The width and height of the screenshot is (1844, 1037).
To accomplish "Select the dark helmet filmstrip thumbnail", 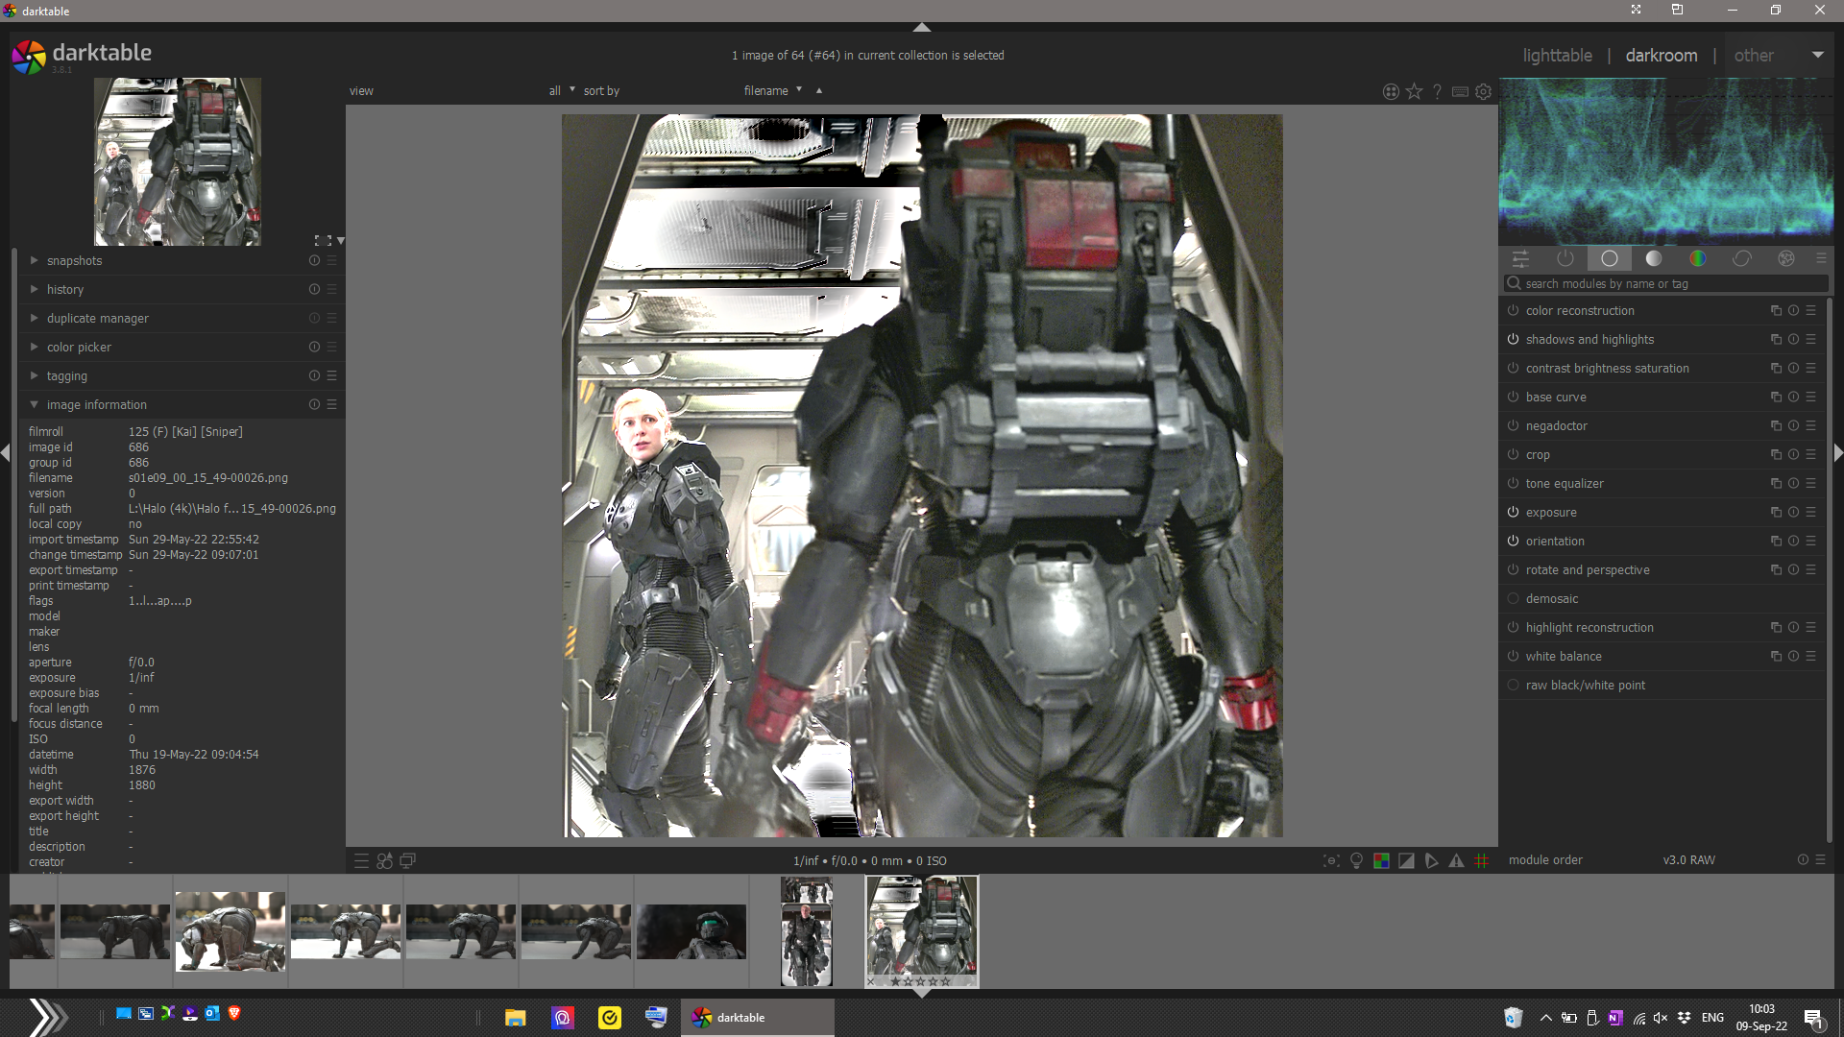I will pos(691,931).
